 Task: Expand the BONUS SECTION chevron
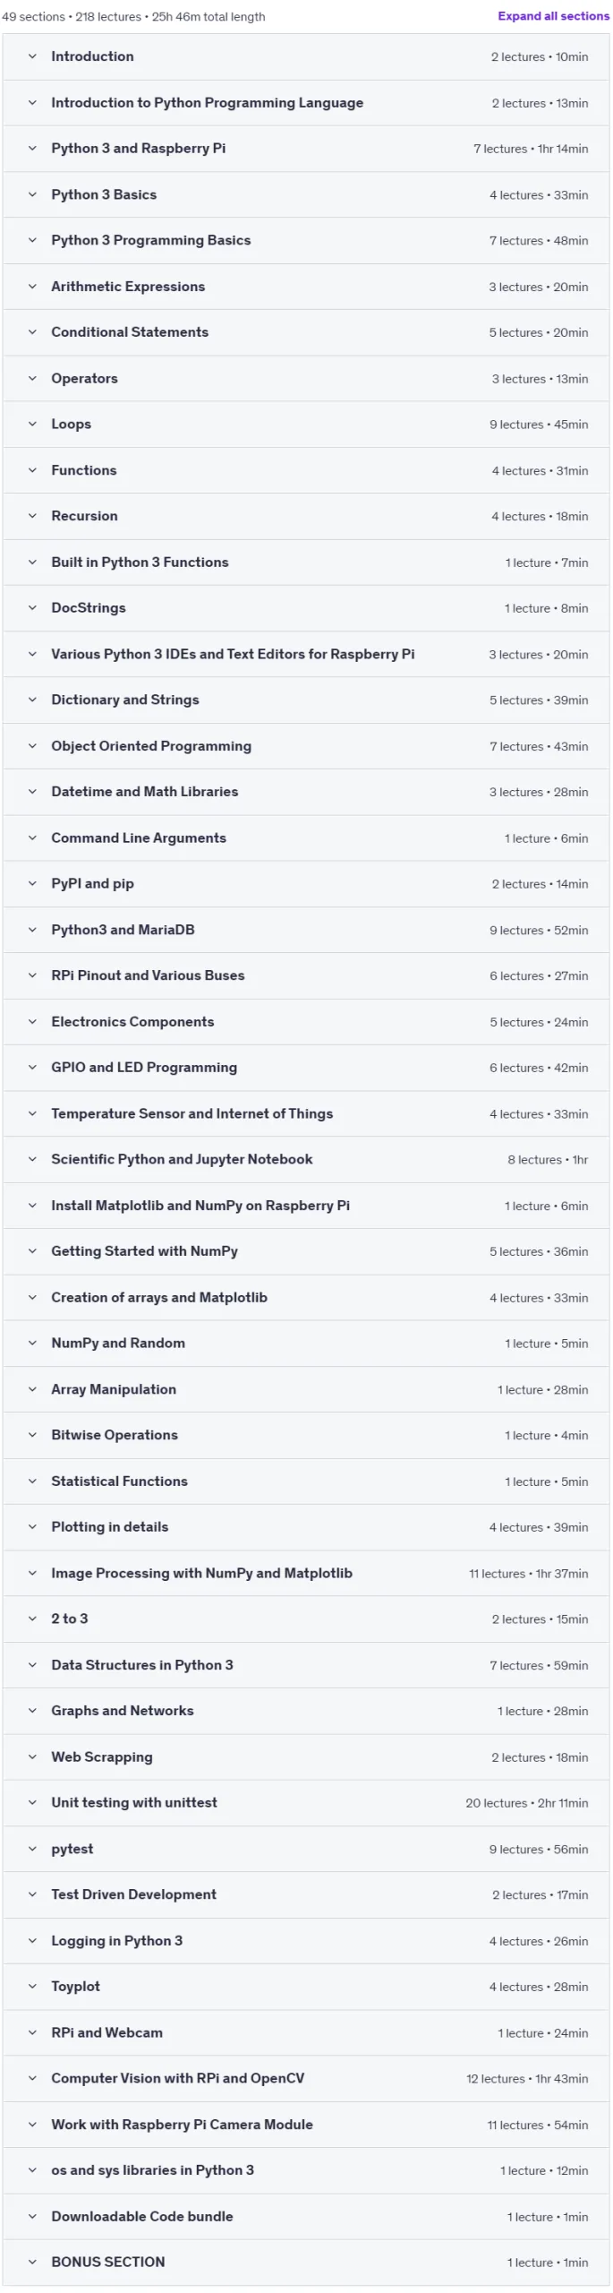[x=32, y=2263]
